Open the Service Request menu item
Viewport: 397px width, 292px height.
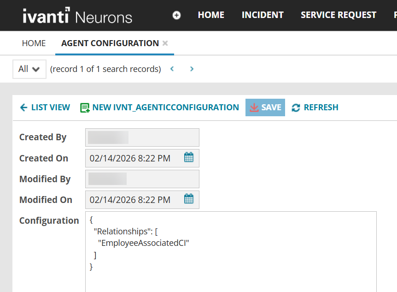tap(339, 15)
